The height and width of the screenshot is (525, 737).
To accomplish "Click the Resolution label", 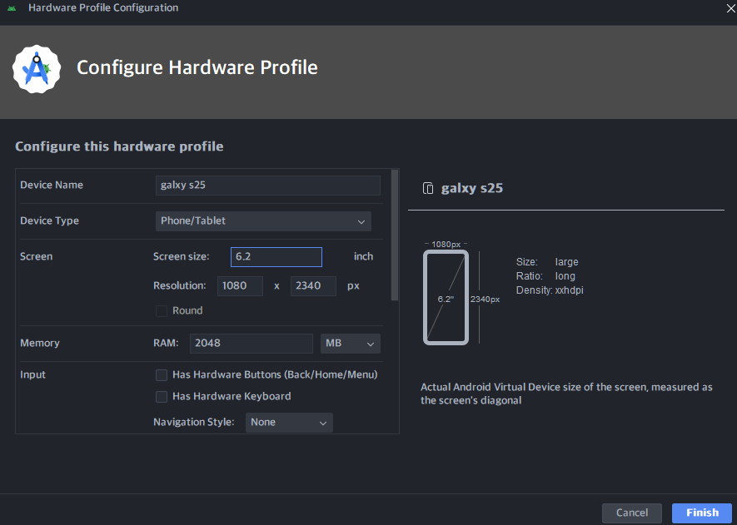I will 180,286.
